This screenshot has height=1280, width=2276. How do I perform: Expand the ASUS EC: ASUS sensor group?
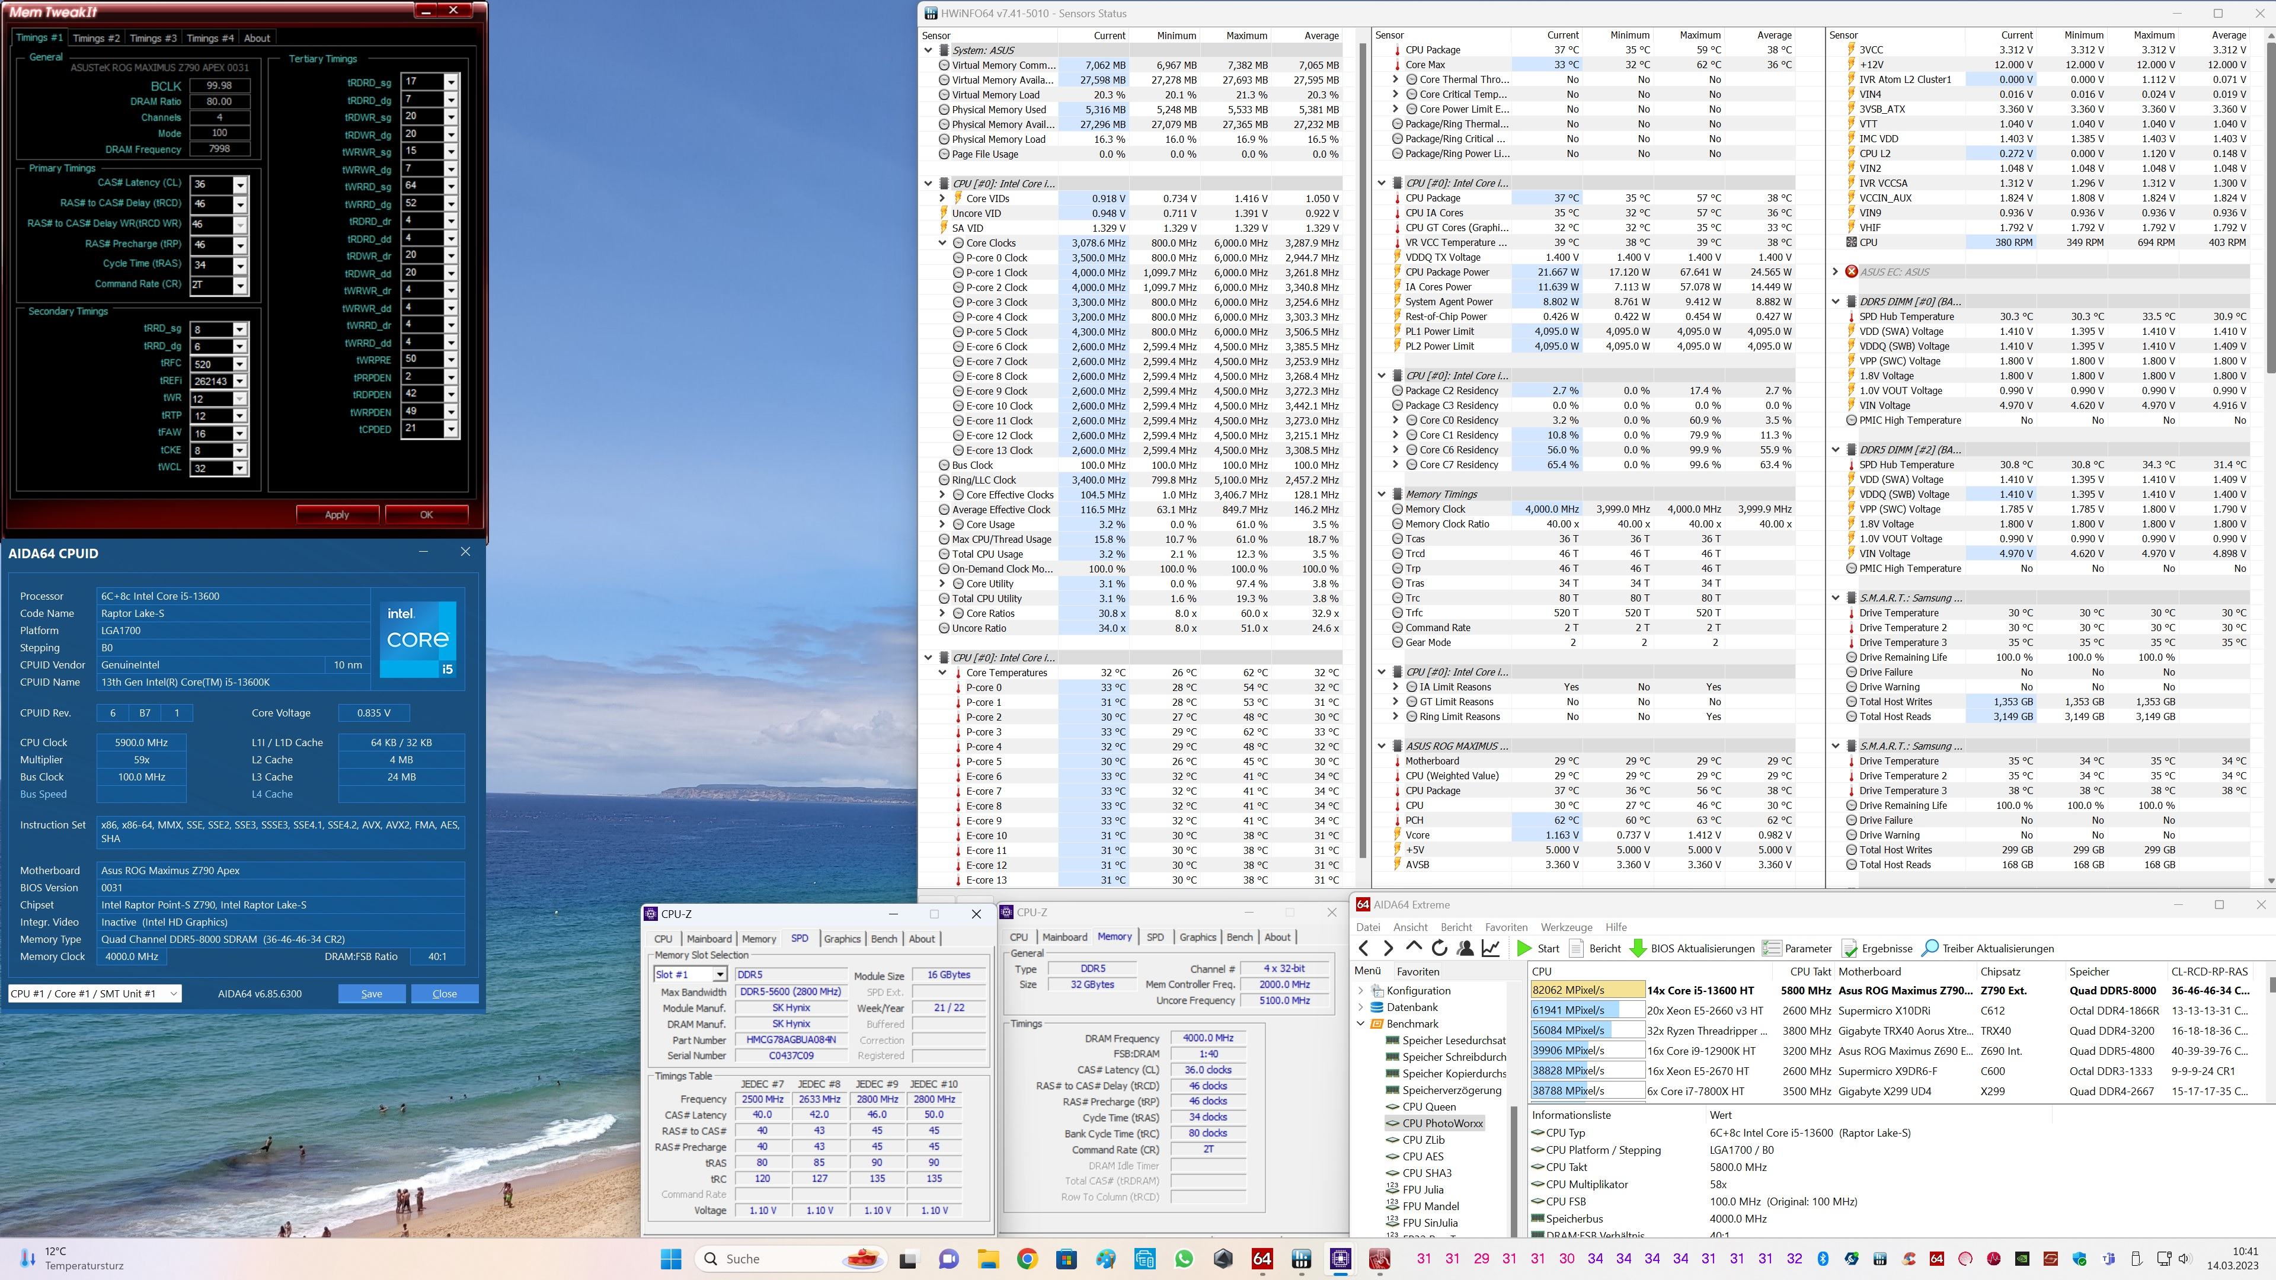1835,272
